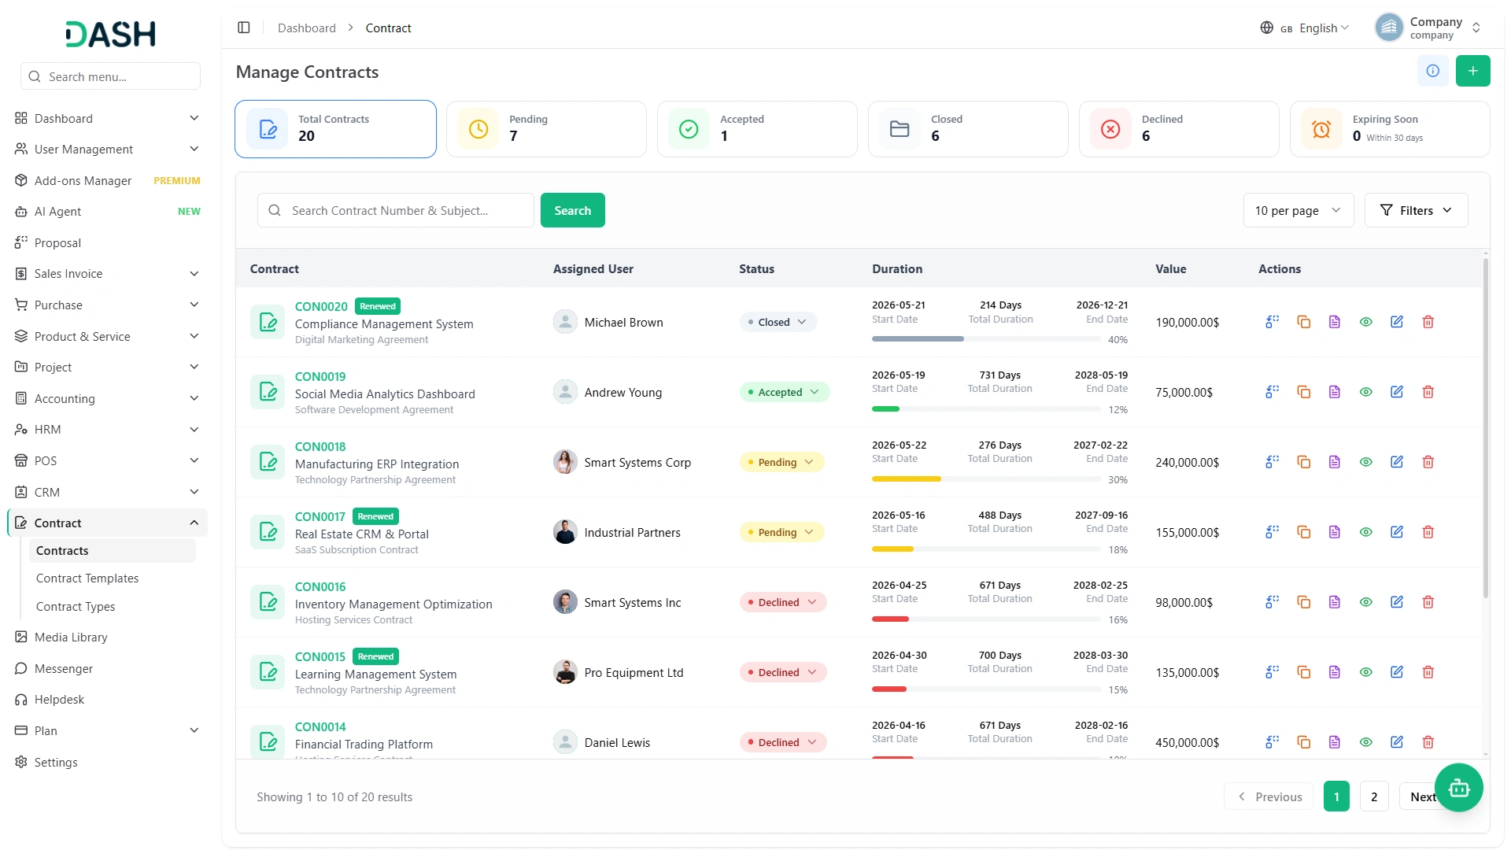Open the 10 per page dropdown

click(1298, 210)
